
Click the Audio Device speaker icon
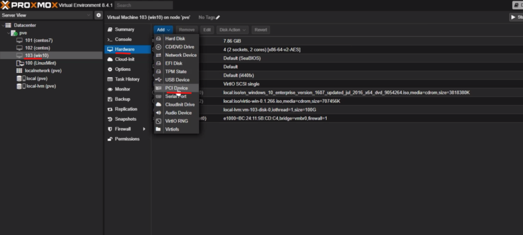(x=158, y=113)
